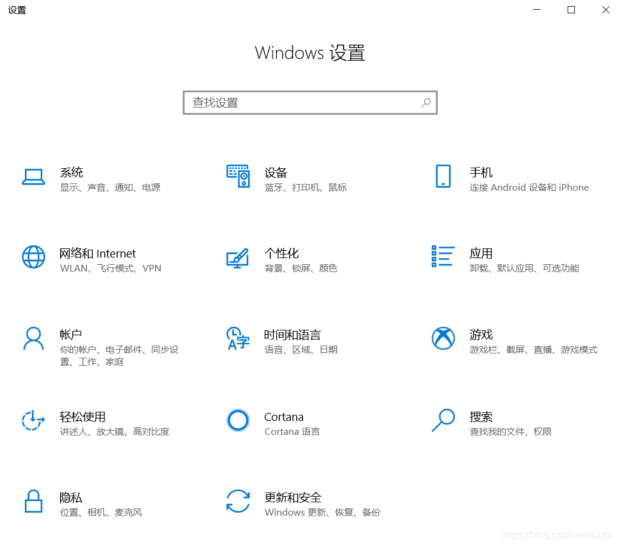Select the 帐户 category title

point(71,335)
